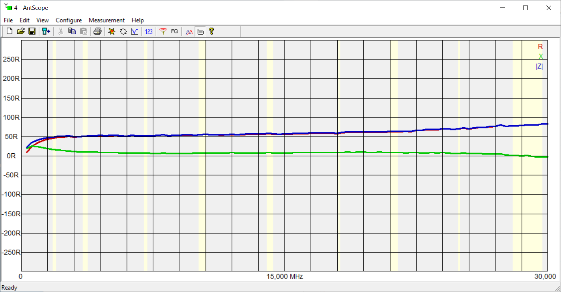
Task: Click the New document toolbar icon
Action: click(9, 32)
